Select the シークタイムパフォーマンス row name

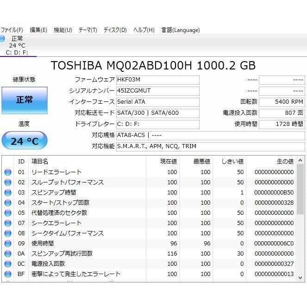pos(67,233)
